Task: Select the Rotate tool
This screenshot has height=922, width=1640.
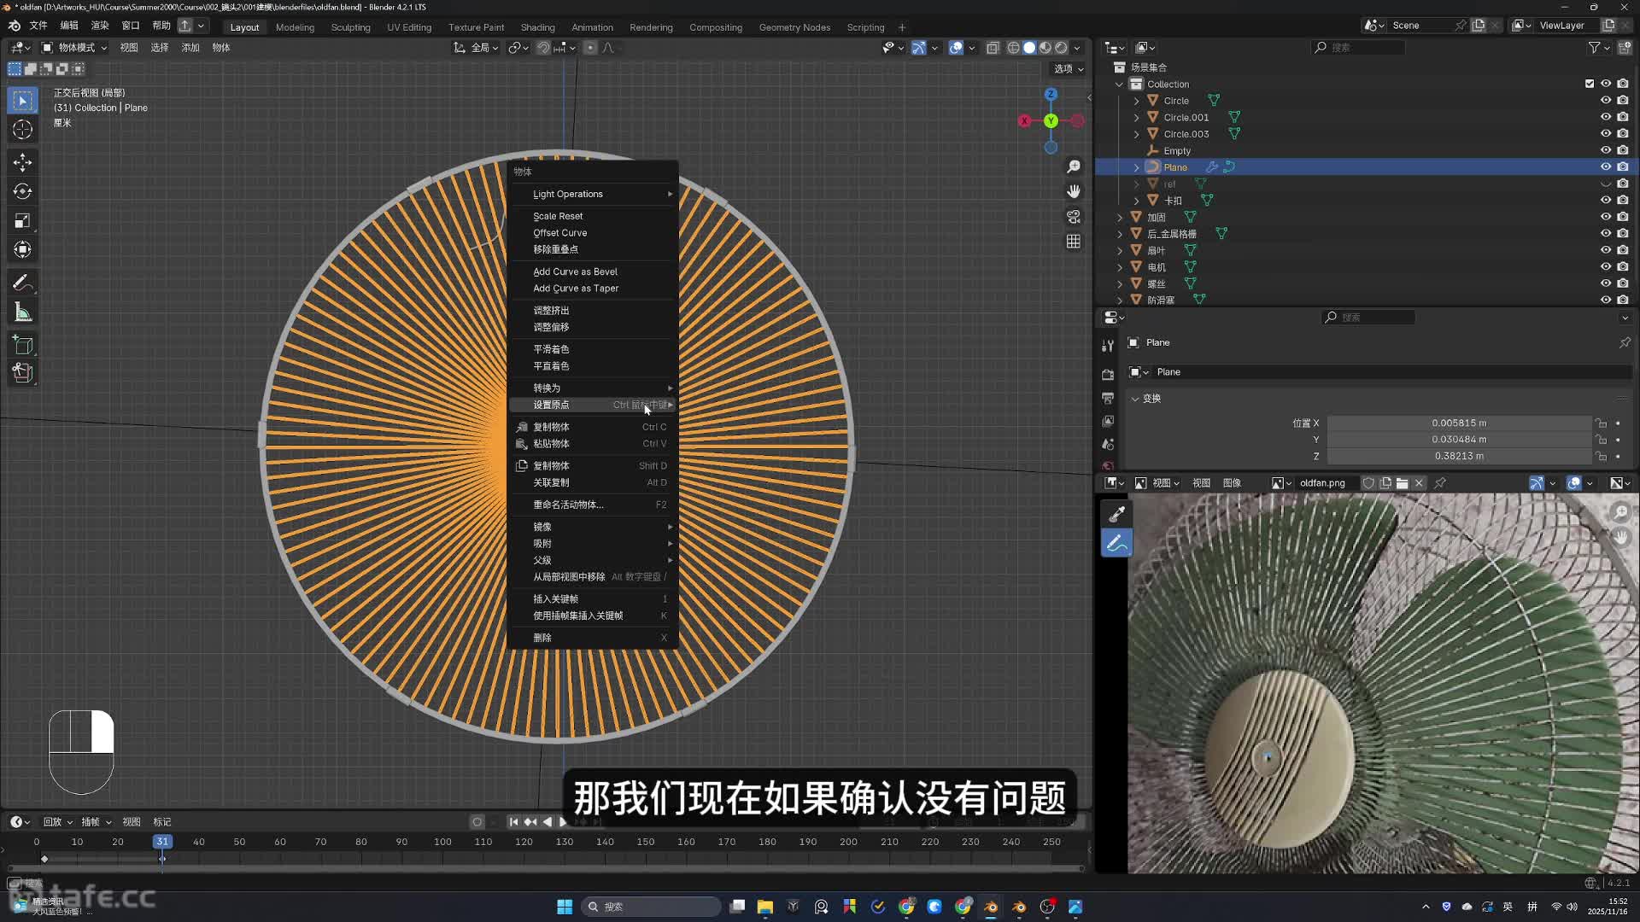Action: (x=23, y=191)
